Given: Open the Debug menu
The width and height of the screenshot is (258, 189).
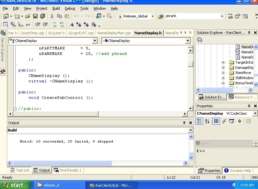Looking at the screenshot, I should 70,8.
